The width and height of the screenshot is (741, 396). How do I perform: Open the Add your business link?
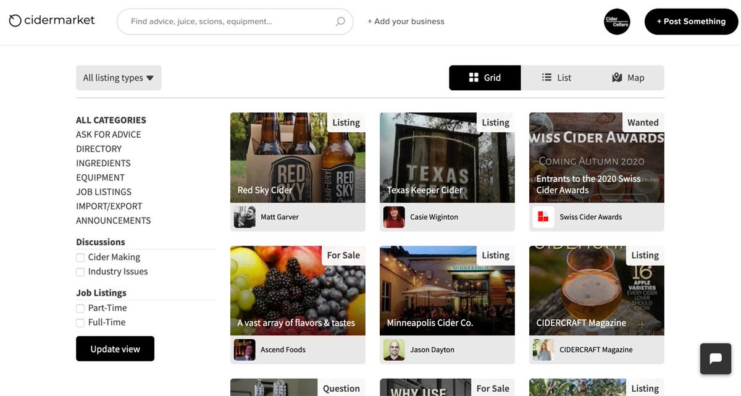(405, 21)
